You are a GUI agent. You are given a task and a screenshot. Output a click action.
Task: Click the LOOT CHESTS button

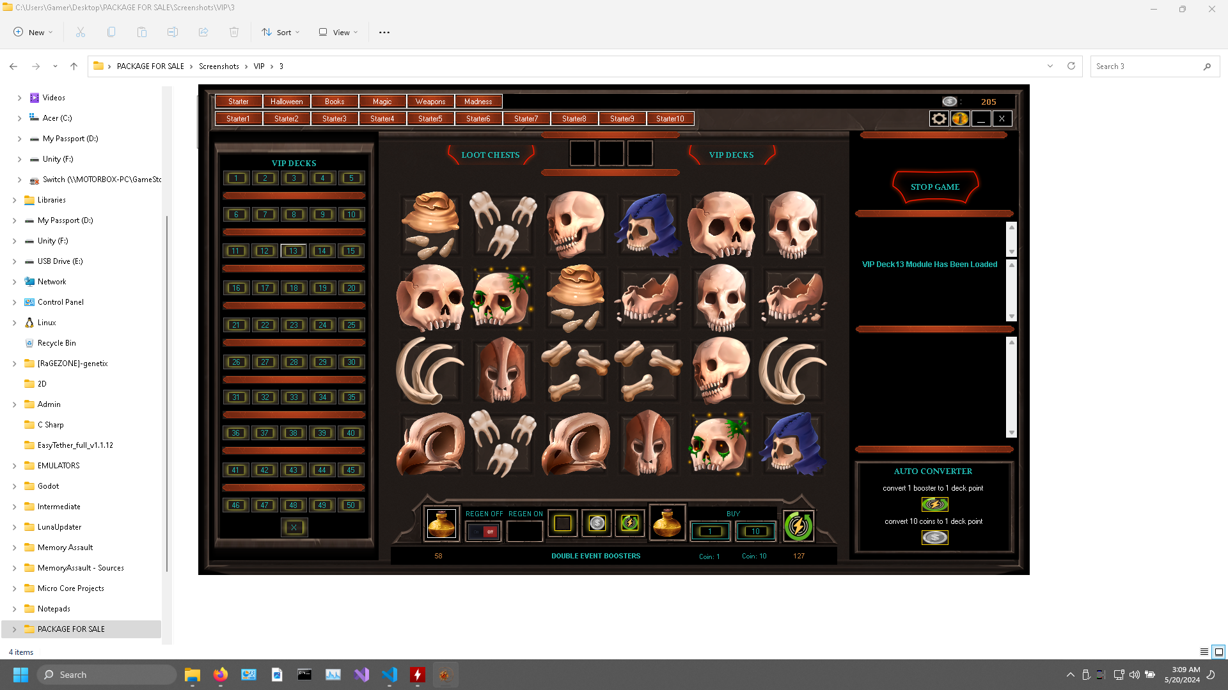pos(490,155)
